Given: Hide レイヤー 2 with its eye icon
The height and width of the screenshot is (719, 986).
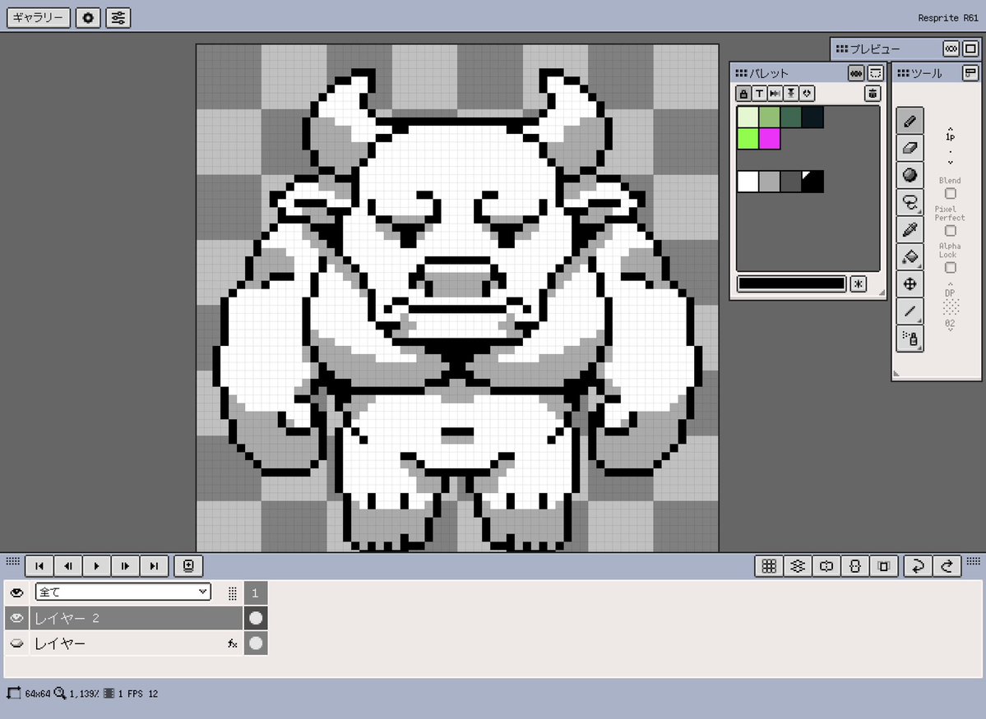Looking at the screenshot, I should (x=17, y=618).
